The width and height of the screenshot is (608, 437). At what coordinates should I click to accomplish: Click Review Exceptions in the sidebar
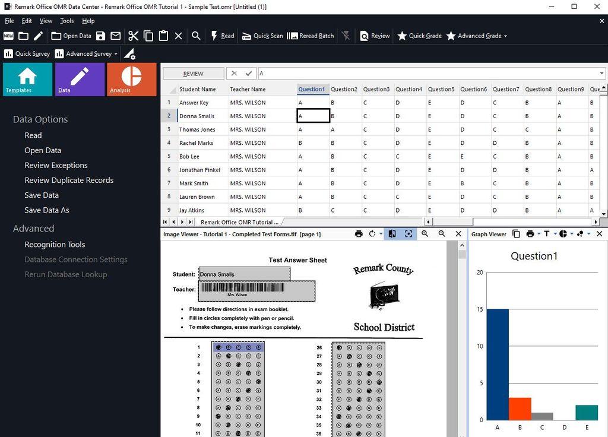click(56, 165)
